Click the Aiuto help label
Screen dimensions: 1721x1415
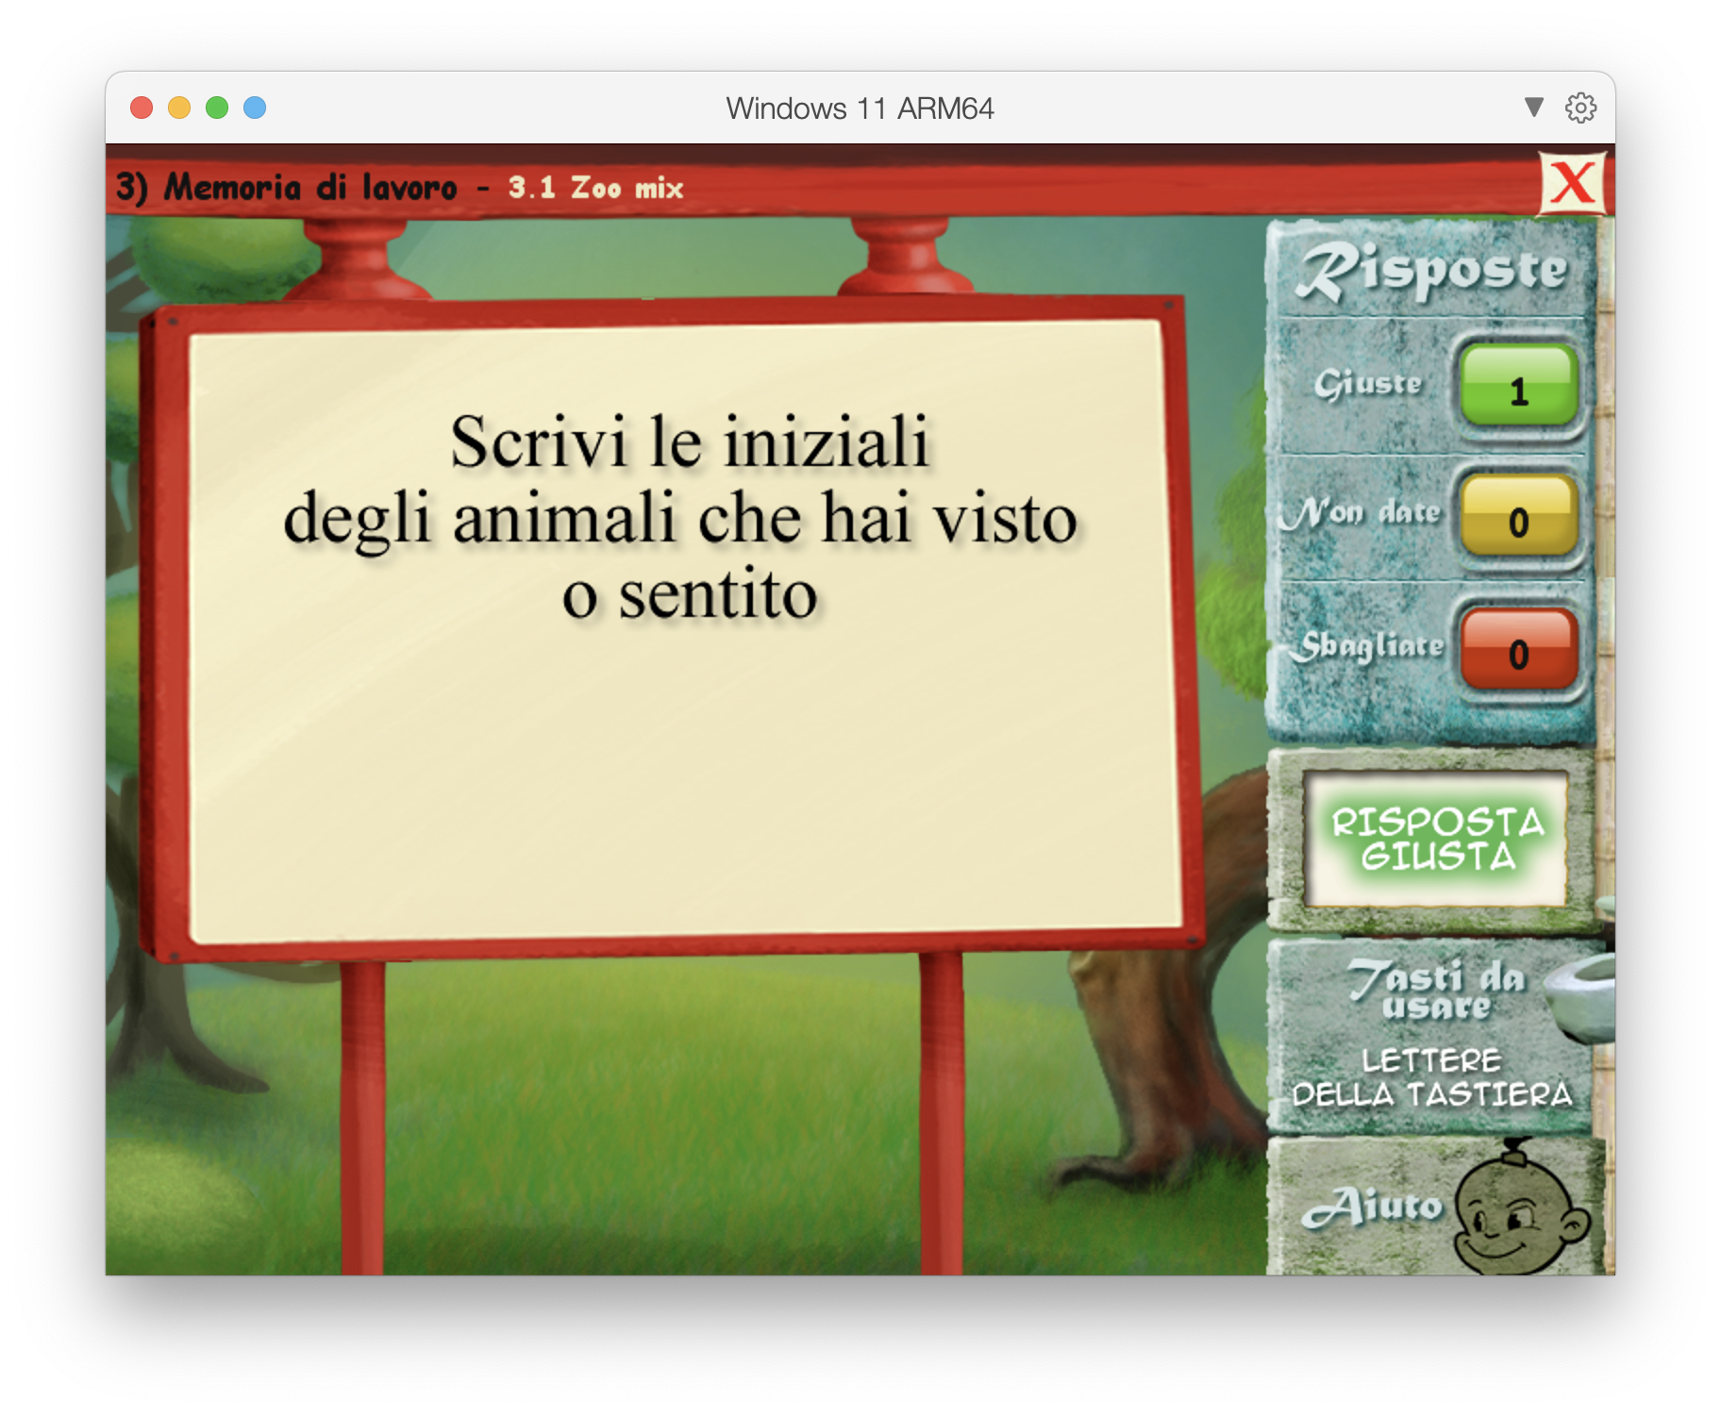[x=1372, y=1207]
